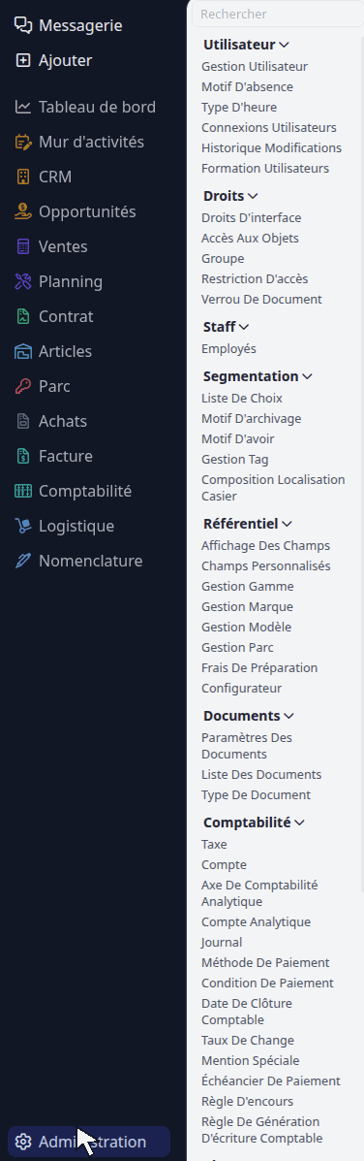Collapse the Comptabilité admin section chevron
The height and width of the screenshot is (1161, 364).
[x=300, y=822]
